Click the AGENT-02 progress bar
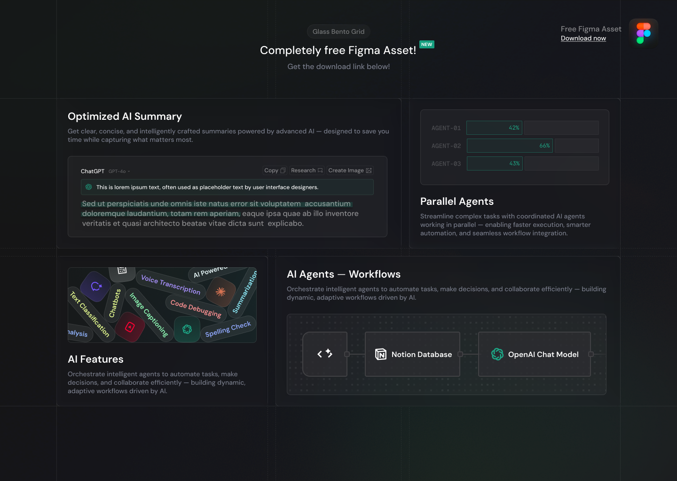The height and width of the screenshot is (481, 677). coord(510,146)
